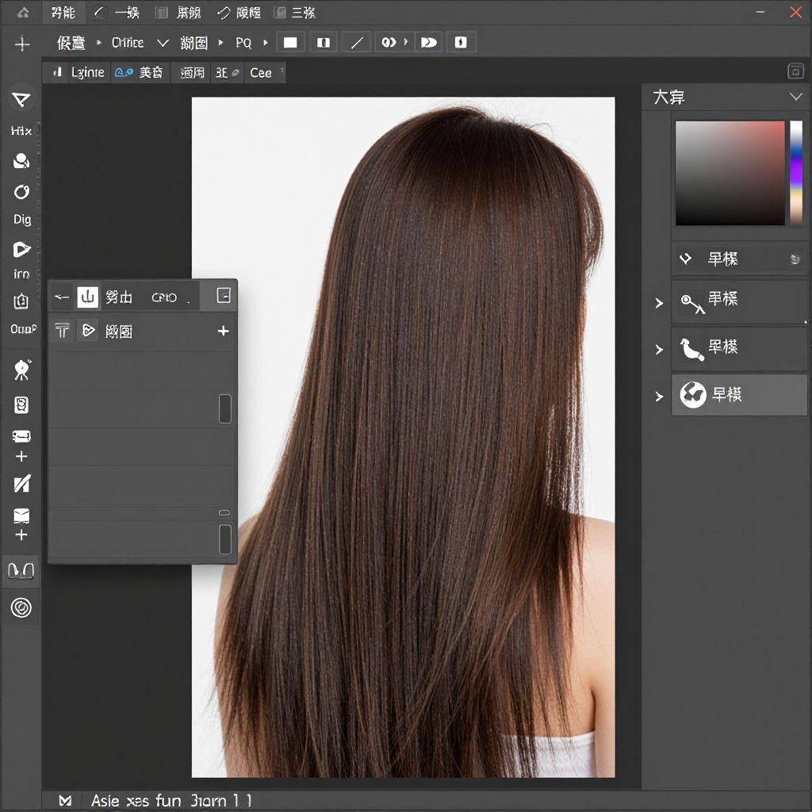Screen dimensions: 812x812
Task: Toggle the highlighted white icon in floating panel
Action: (x=87, y=297)
